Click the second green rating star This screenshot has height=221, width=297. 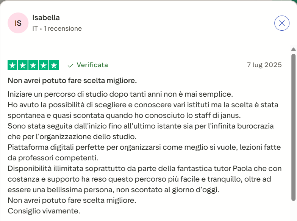pos(23,65)
